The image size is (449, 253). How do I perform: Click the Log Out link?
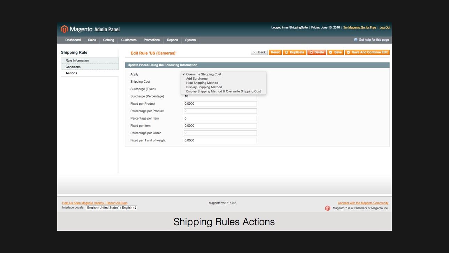point(385,27)
